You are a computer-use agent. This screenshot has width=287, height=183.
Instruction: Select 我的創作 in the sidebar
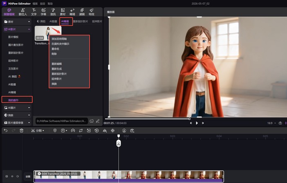point(13,100)
